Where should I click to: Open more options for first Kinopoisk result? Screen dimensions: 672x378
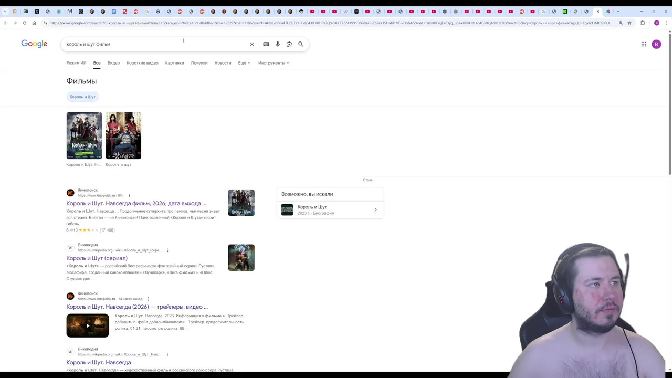(129, 195)
